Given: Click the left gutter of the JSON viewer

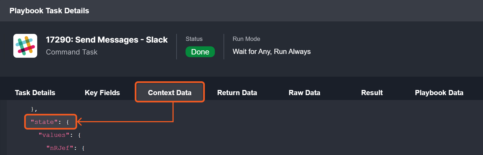Looking at the screenshot, I should click(x=3, y=127).
